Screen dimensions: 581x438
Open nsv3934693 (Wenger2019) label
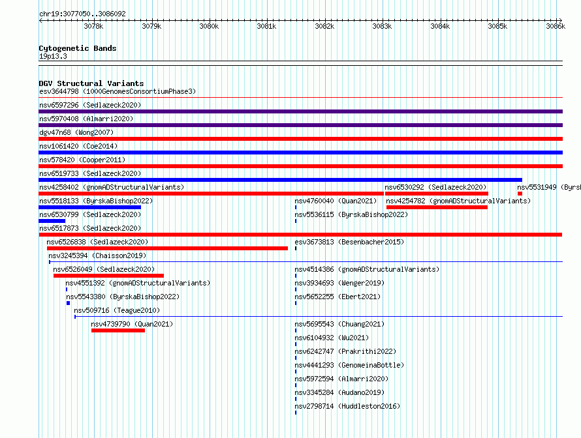[x=339, y=283]
